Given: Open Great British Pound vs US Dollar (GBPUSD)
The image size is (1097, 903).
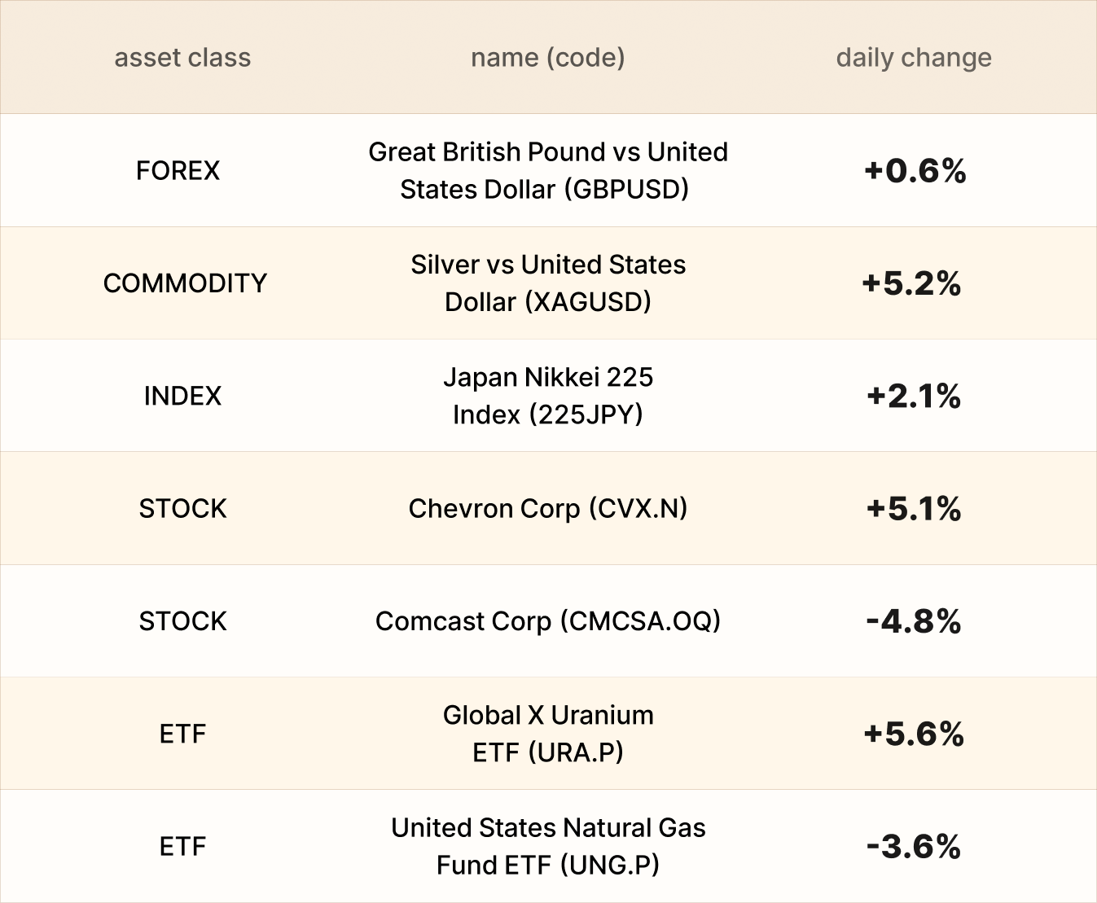Looking at the screenshot, I should pos(547,170).
